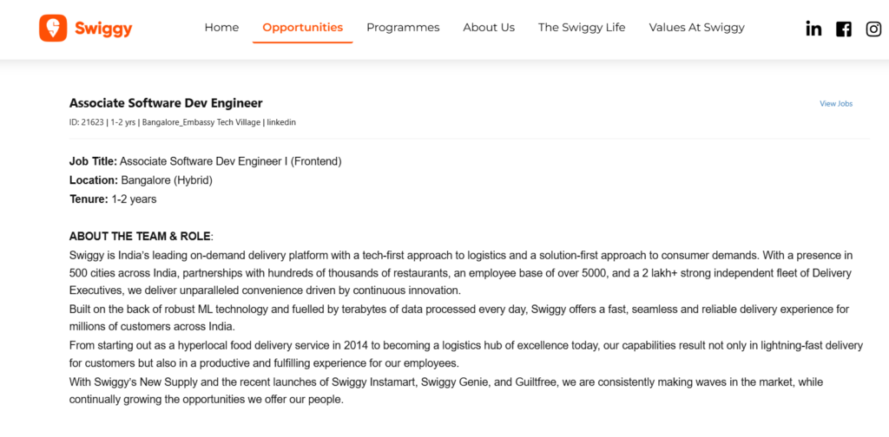
Task: Open Swiggy's LinkedIn page icon
Action: (813, 29)
